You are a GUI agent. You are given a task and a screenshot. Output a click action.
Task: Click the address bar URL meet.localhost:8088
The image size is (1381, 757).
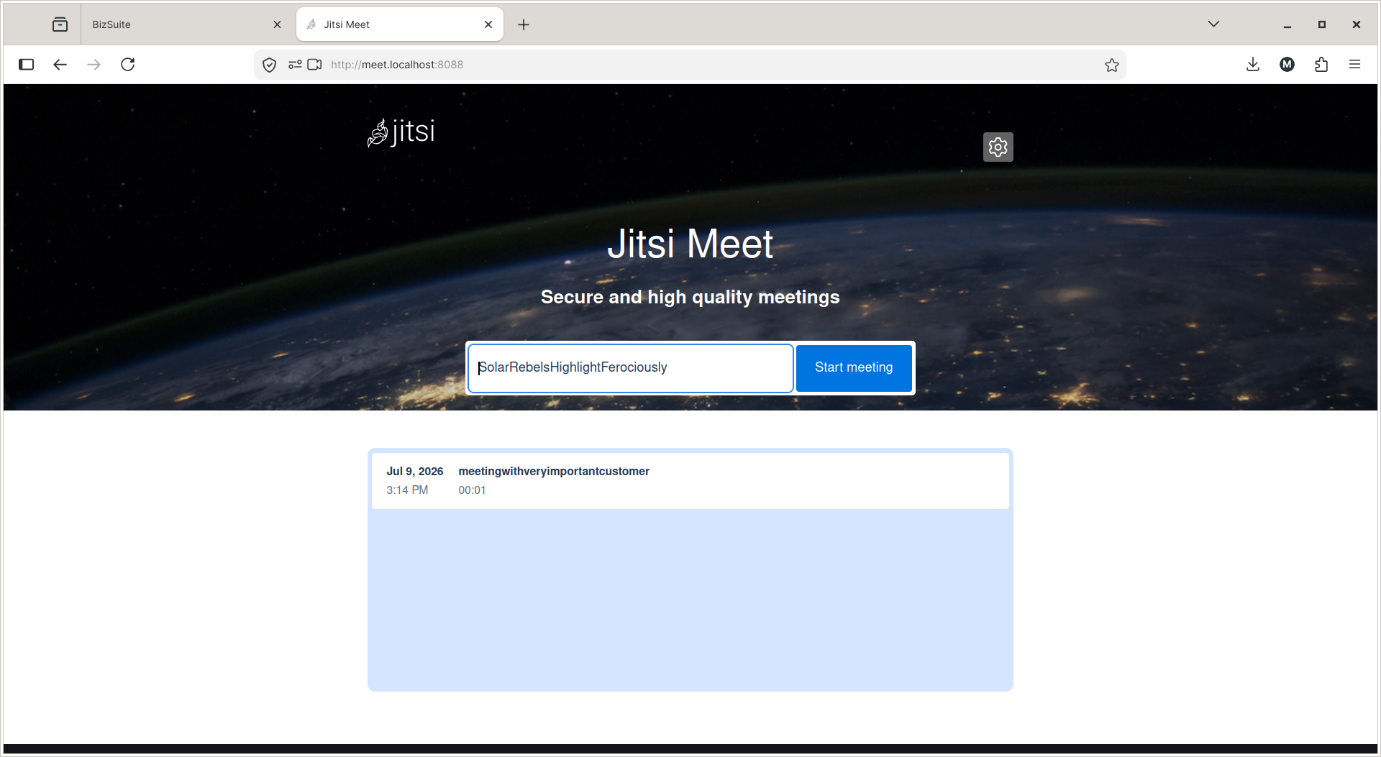(397, 65)
